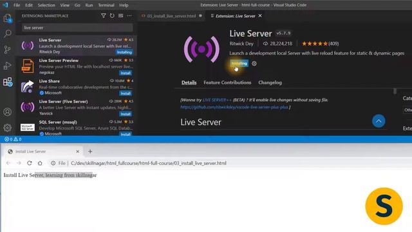Install the Live Share extension
412x232 pixels.
126,93
